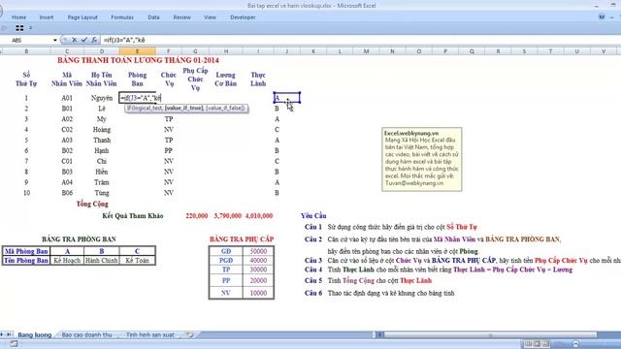Cancel the formula entry with the X icon
Image resolution: width=621 pixels, height=349 pixels.
[74, 40]
